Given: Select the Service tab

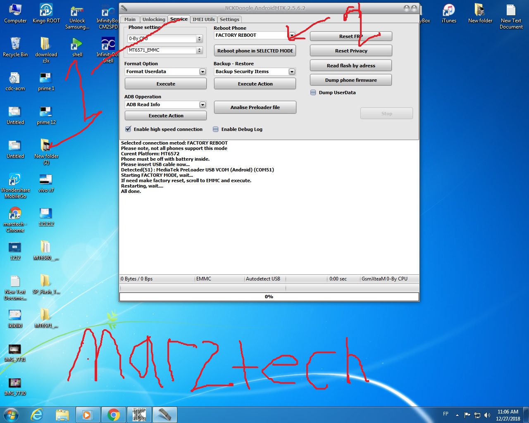Looking at the screenshot, I should 179,19.
